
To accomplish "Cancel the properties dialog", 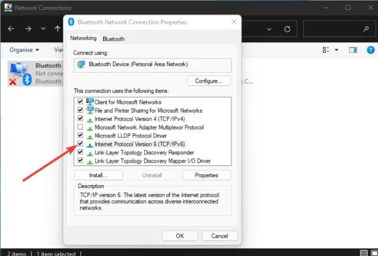I will click(x=220, y=236).
